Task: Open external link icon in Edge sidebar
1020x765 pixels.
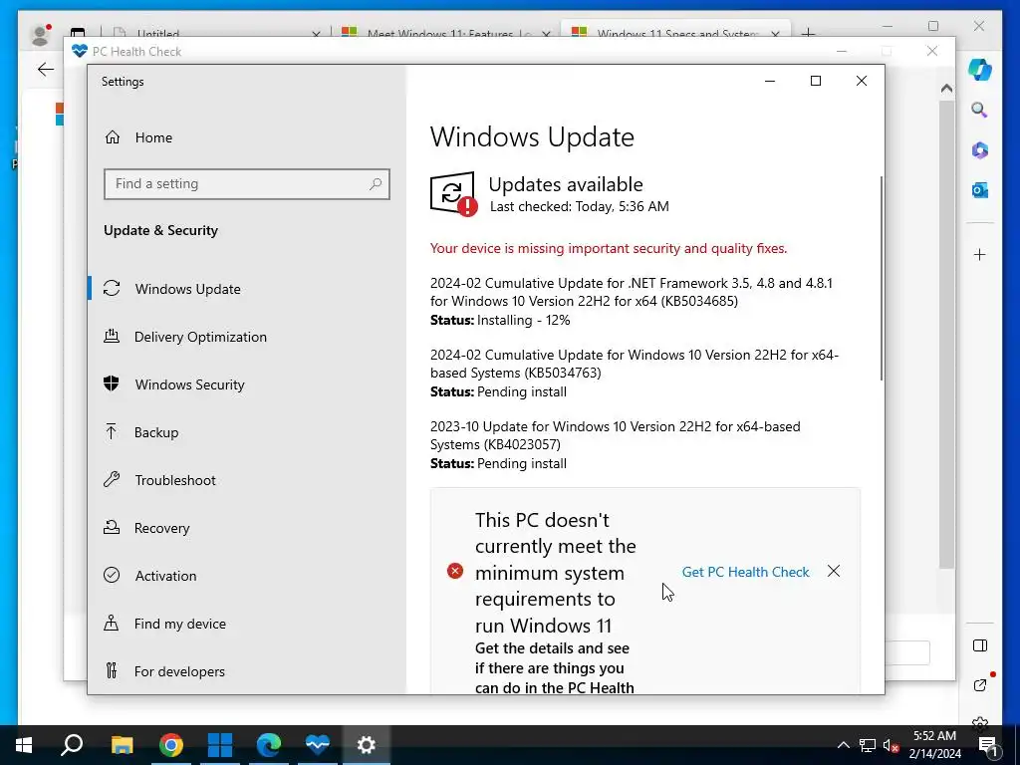Action: 980,684
